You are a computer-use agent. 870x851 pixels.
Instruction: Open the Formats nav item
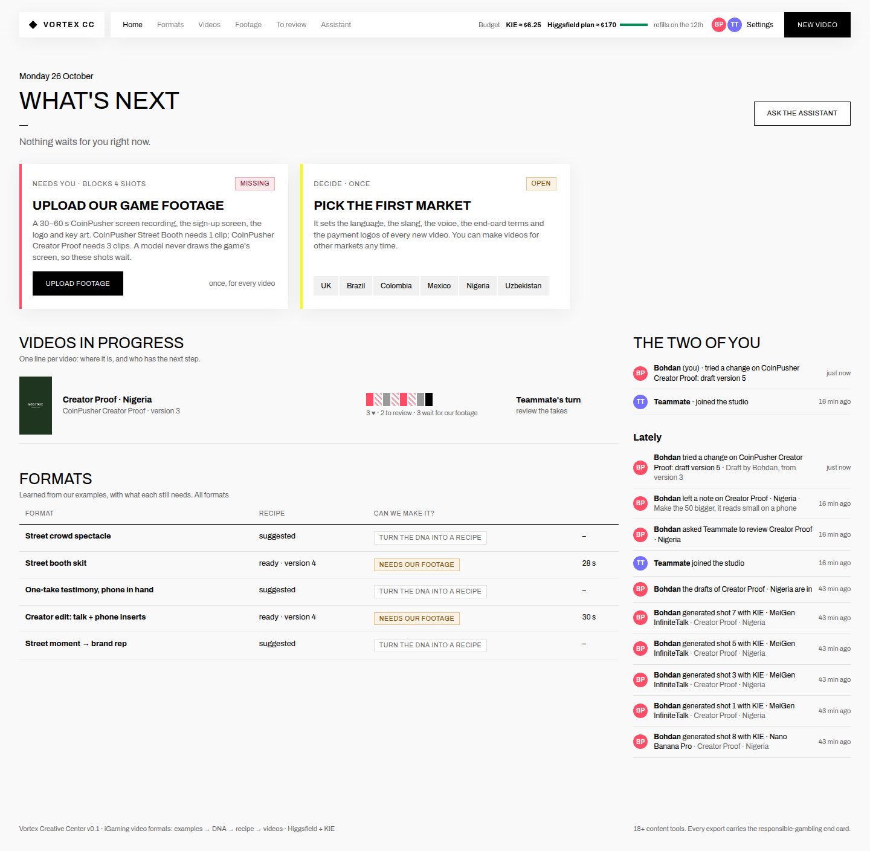[170, 25]
